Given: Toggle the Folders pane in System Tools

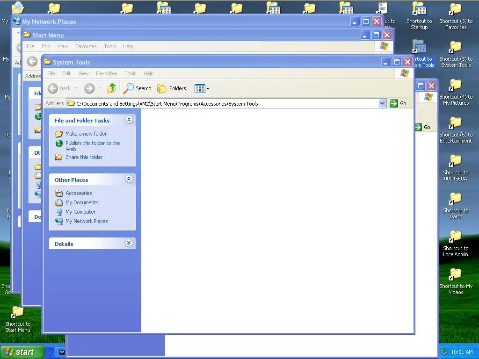Looking at the screenshot, I should [172, 88].
